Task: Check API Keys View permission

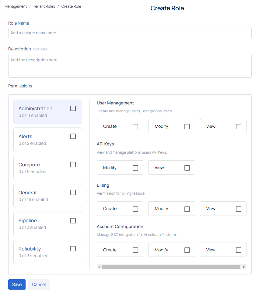Action: coord(187,168)
